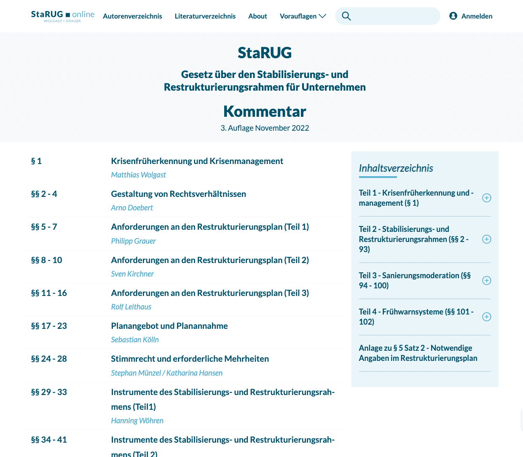Expand Teil 1 Krisenfrüherkennung plus icon
Viewport: 523px width, 457px height.
[486, 198]
